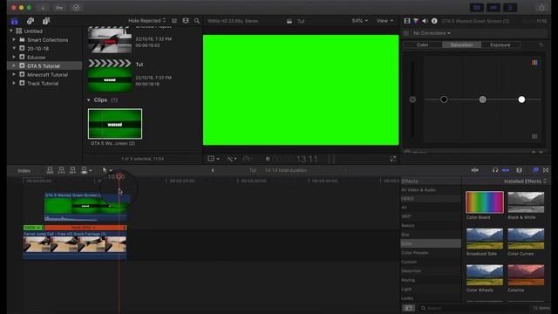558x314 pixels.
Task: Click the timeline history back arrow
Action: (x=213, y=170)
